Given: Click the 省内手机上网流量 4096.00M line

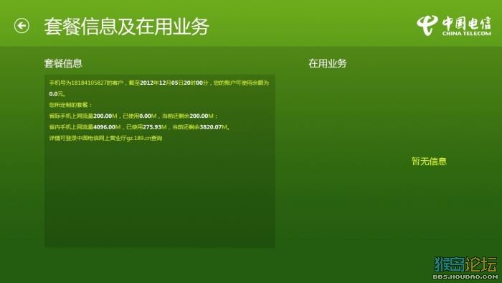Looking at the screenshot, I should 140,127.
